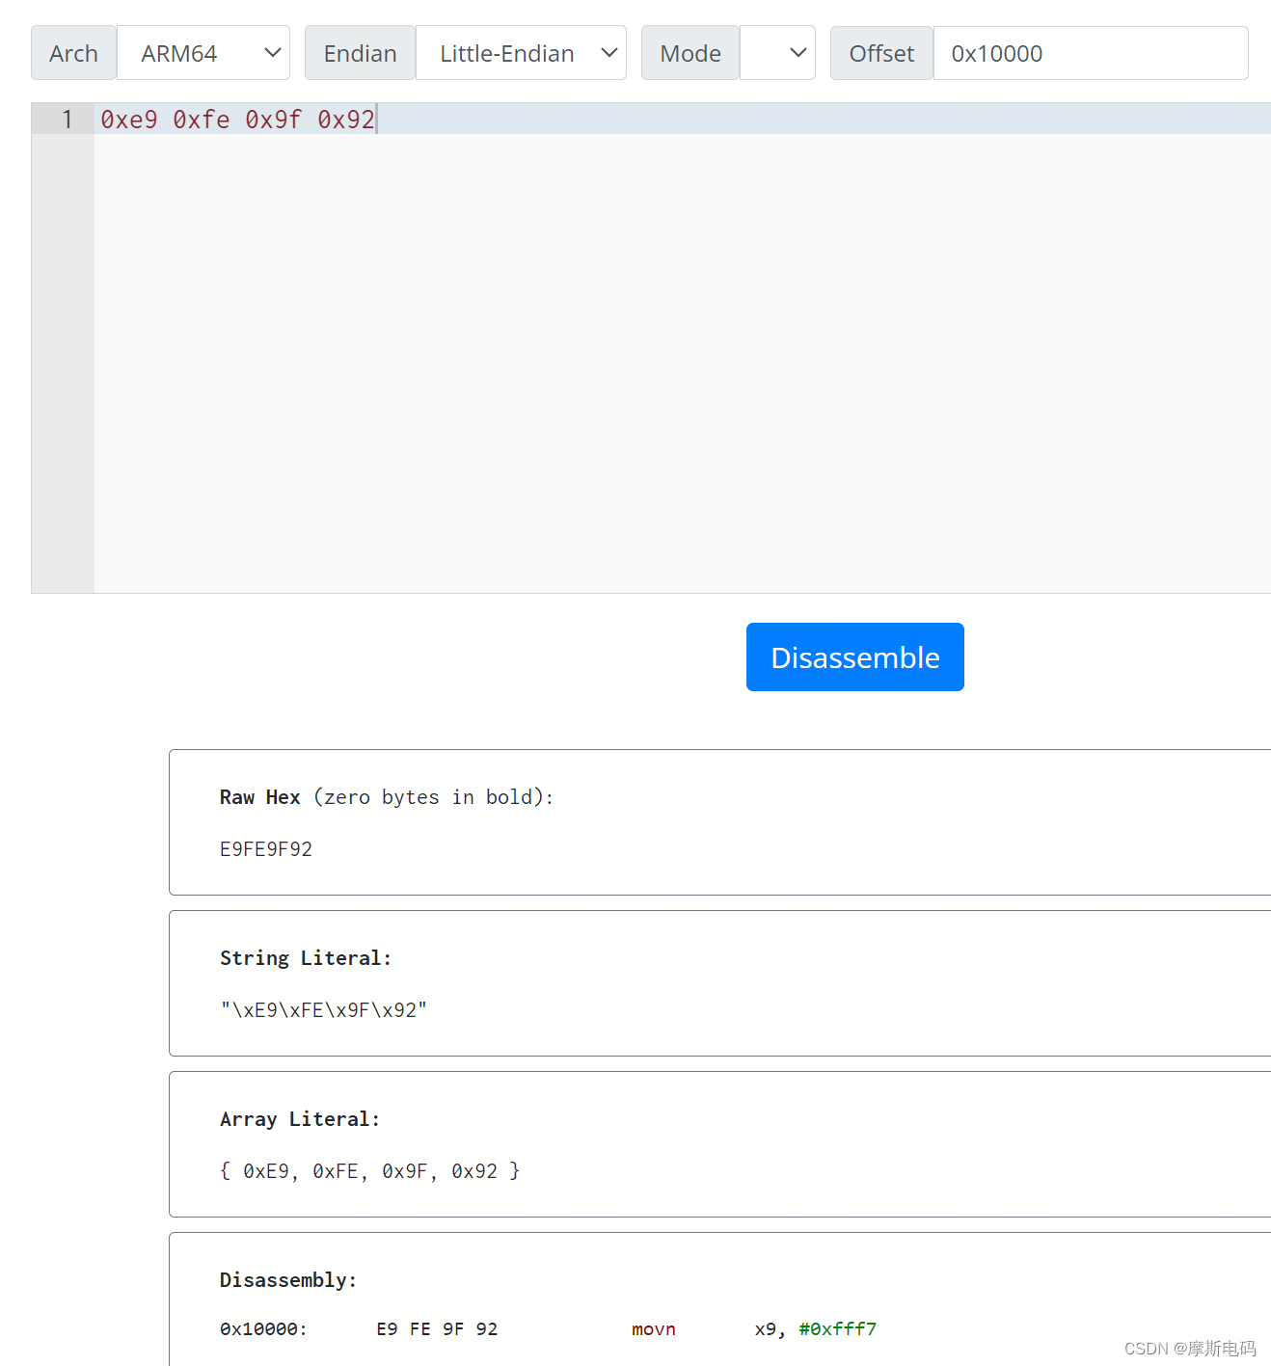The width and height of the screenshot is (1271, 1366).
Task: Click the Offset label
Action: point(881,53)
